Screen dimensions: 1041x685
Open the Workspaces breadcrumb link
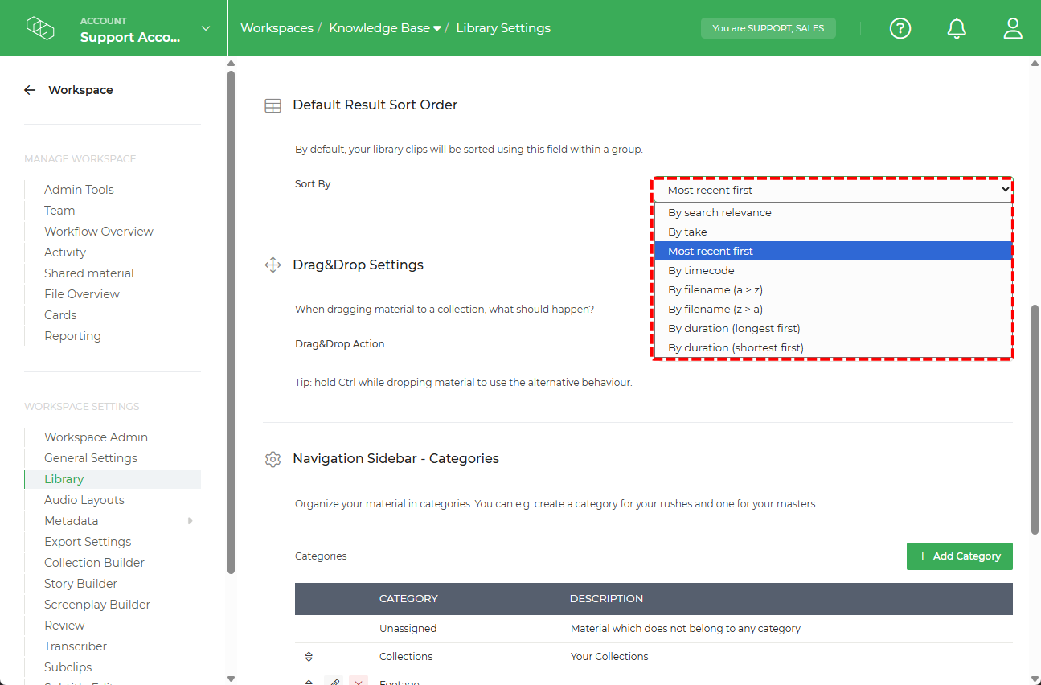tap(277, 27)
